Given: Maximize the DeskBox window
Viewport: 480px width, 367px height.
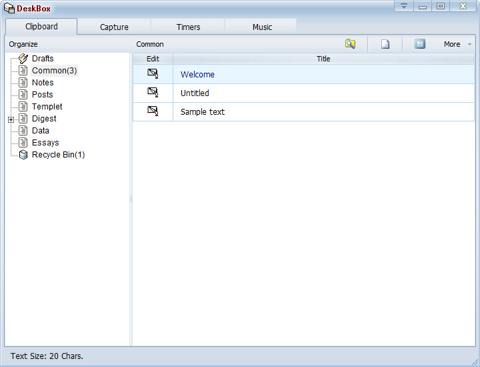Looking at the screenshot, I should pos(441,6).
